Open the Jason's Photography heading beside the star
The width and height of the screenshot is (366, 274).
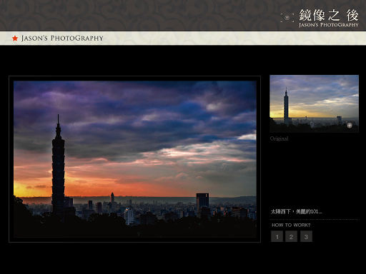(62, 39)
